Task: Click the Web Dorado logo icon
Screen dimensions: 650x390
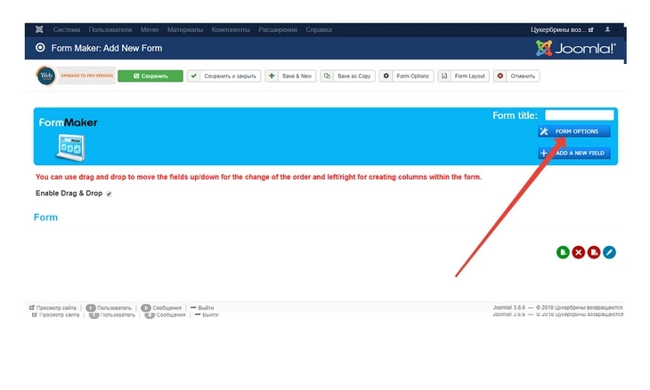Action: (x=46, y=76)
